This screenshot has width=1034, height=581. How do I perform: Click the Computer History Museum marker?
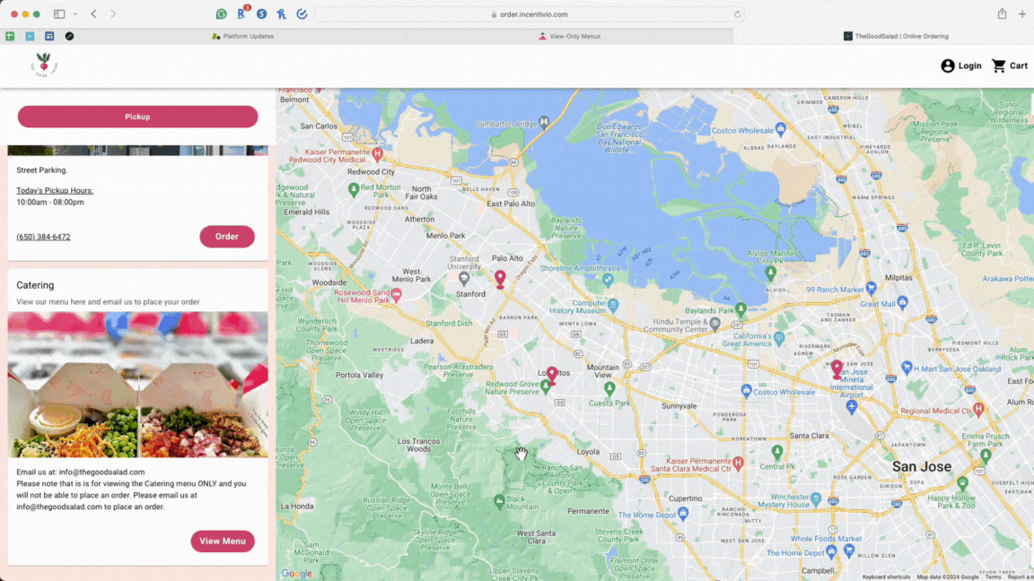(x=614, y=305)
